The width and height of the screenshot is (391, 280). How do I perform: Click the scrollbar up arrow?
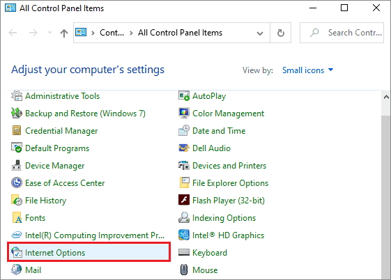coord(386,97)
